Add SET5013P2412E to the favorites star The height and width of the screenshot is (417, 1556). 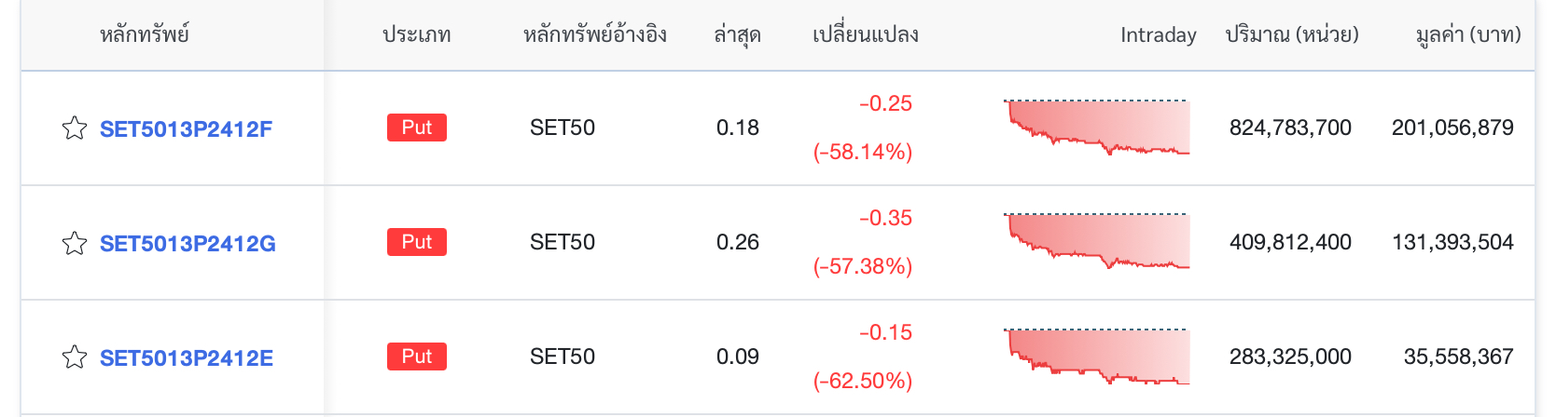click(x=75, y=357)
